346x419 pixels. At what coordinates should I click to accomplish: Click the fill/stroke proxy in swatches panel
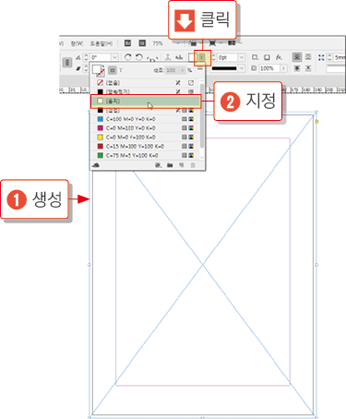(x=99, y=70)
